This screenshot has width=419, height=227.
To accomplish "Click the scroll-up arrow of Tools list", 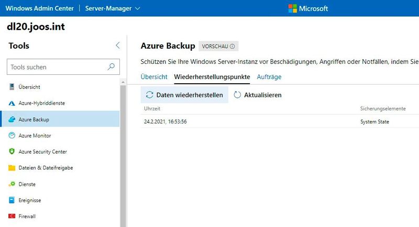I will [123, 82].
